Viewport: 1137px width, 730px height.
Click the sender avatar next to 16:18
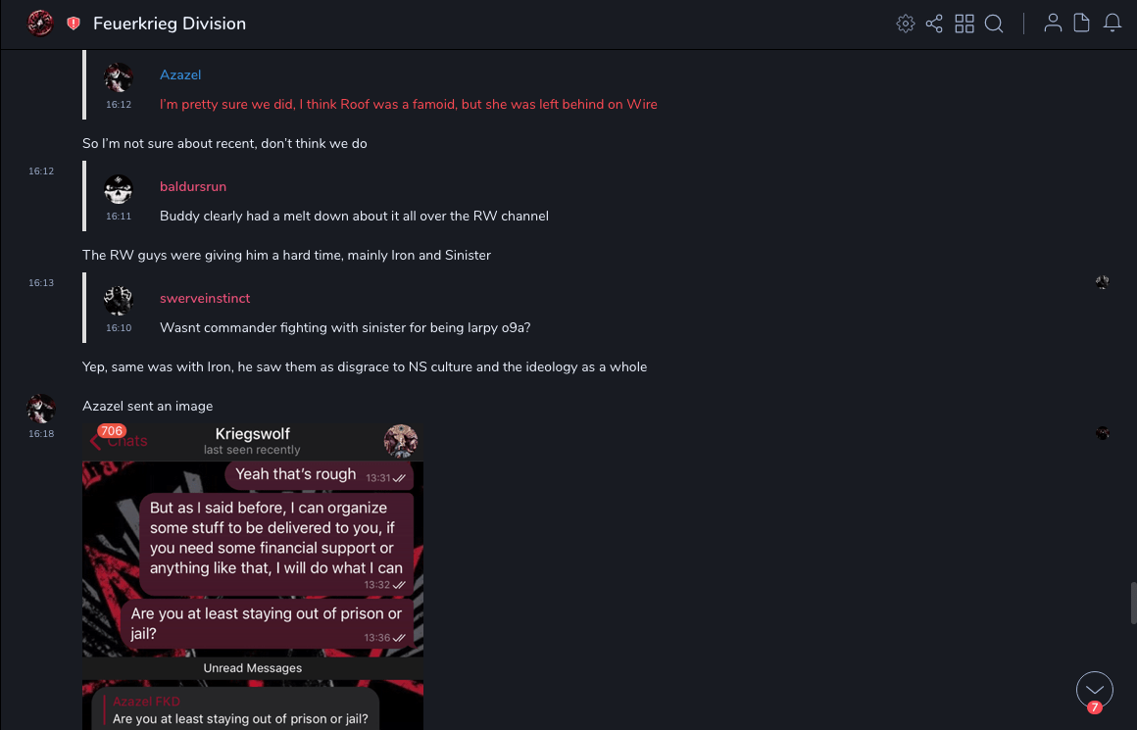[x=41, y=408]
